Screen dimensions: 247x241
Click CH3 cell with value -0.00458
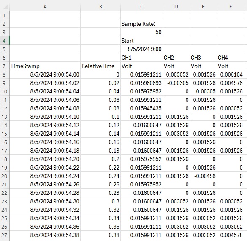click(203, 176)
